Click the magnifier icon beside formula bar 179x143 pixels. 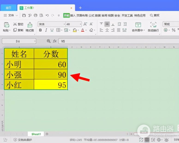pyautogui.click(x=49, y=41)
